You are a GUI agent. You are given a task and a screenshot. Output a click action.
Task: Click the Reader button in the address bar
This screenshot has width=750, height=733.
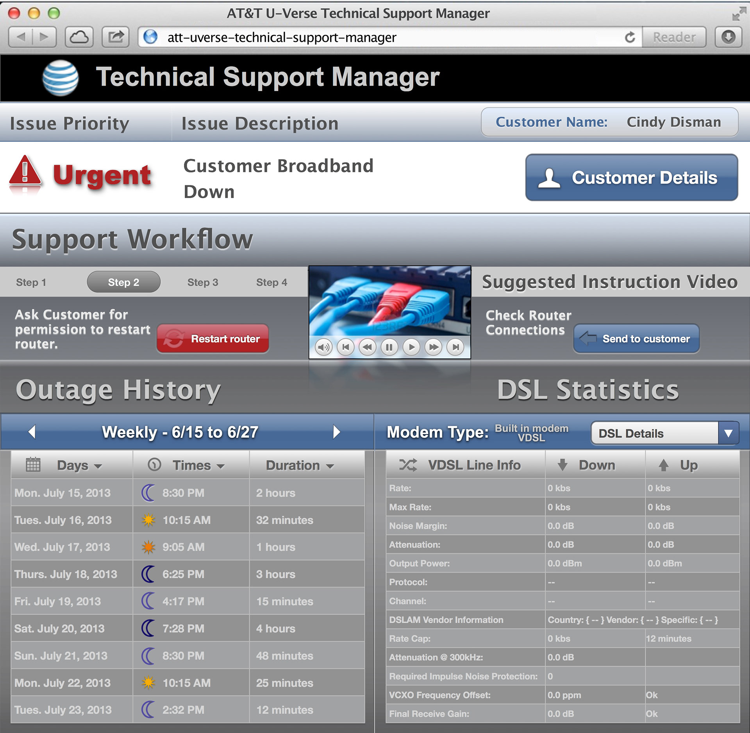click(674, 37)
